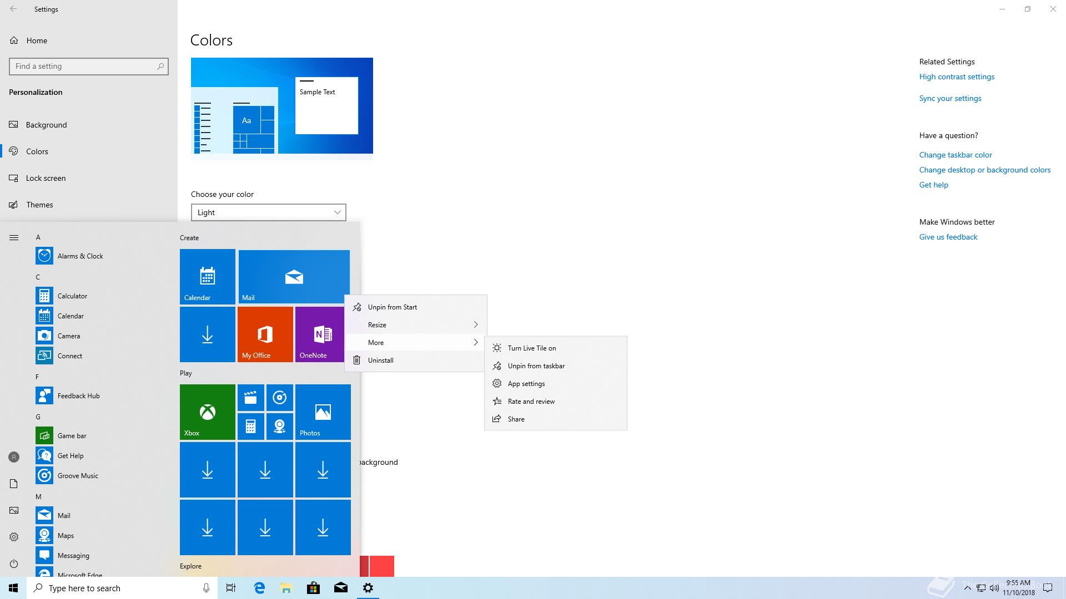Open High contrast settings link
The height and width of the screenshot is (599, 1066).
point(957,77)
